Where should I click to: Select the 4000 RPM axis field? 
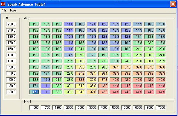click(x=104, y=108)
